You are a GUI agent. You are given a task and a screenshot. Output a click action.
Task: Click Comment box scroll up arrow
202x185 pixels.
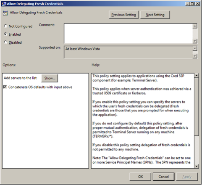(195, 26)
